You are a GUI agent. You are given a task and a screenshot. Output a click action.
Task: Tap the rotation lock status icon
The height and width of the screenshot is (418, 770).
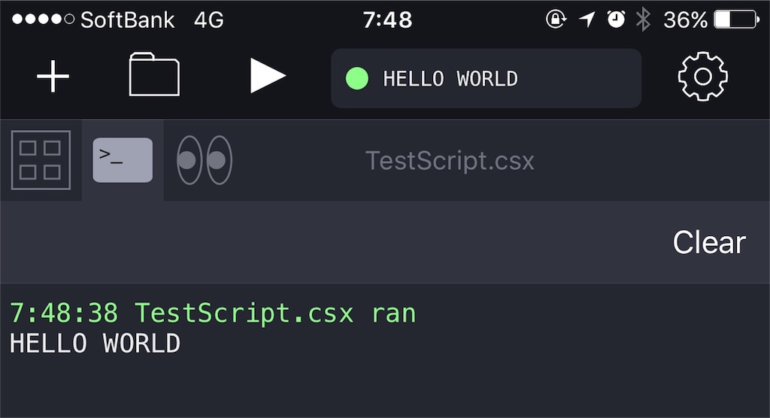pos(556,20)
